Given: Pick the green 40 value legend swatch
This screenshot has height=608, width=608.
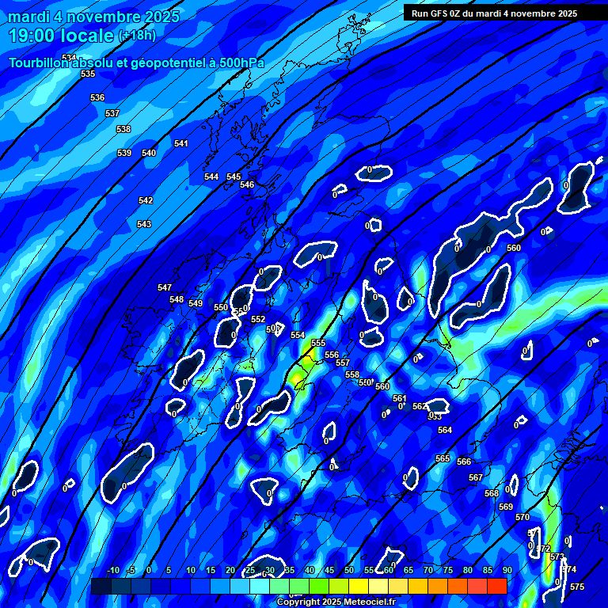Looking at the screenshot, I should coord(298,586).
